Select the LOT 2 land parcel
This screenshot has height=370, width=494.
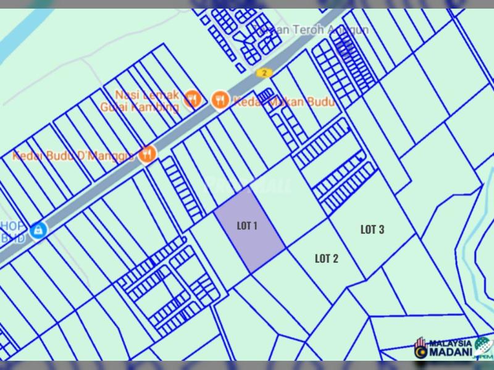pos(326,258)
